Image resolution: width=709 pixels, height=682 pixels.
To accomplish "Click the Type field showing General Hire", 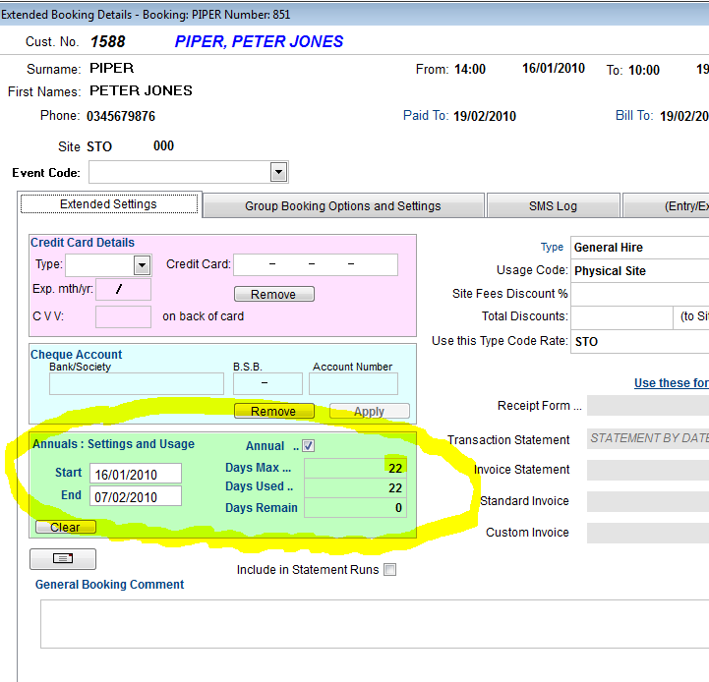I will 640,248.
